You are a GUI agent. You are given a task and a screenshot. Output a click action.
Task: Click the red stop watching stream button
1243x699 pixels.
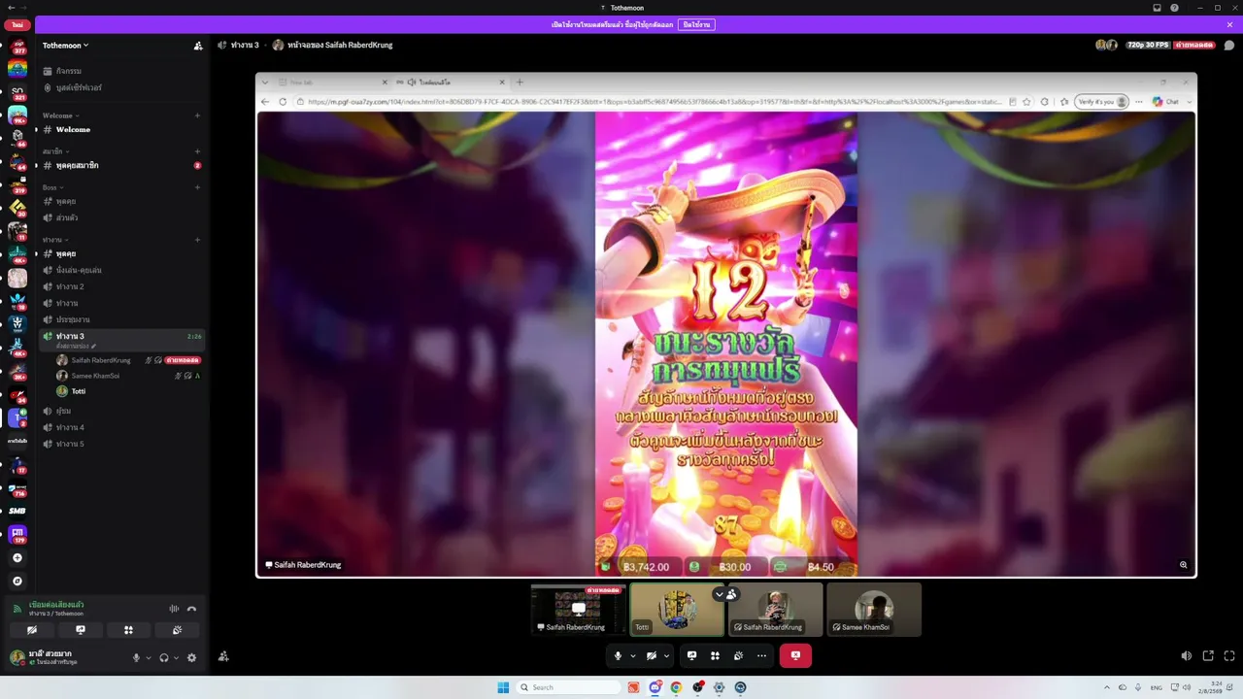pos(795,655)
